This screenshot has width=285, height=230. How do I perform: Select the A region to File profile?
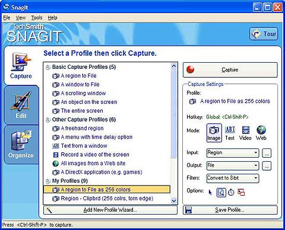(107, 76)
